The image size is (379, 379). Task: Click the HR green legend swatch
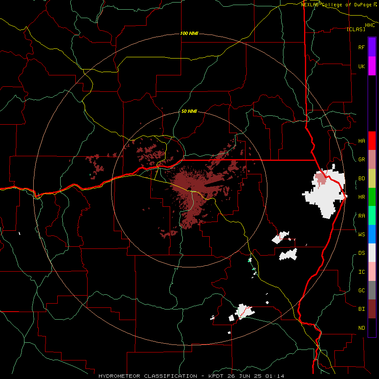click(372, 197)
